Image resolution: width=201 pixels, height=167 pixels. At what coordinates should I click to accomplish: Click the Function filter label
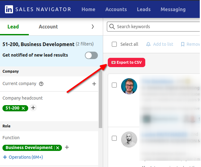click(11, 138)
